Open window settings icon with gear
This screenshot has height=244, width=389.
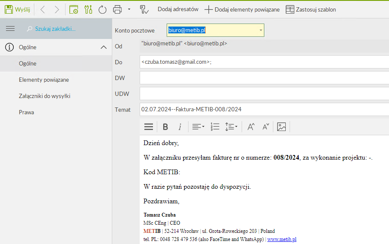74,10
